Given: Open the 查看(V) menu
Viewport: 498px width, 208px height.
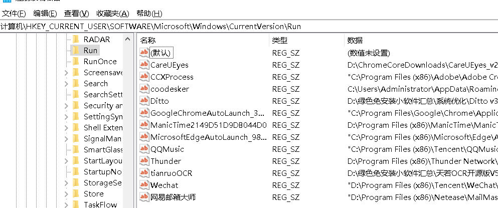Looking at the screenshot, I should click(x=77, y=14).
